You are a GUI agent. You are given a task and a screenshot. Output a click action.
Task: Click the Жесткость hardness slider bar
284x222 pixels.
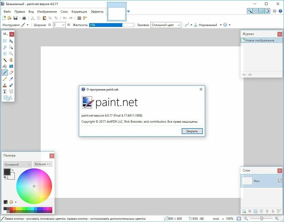pos(111,25)
